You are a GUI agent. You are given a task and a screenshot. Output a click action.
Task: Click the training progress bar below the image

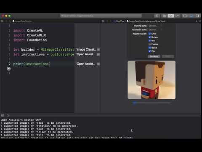(x=151, y=103)
